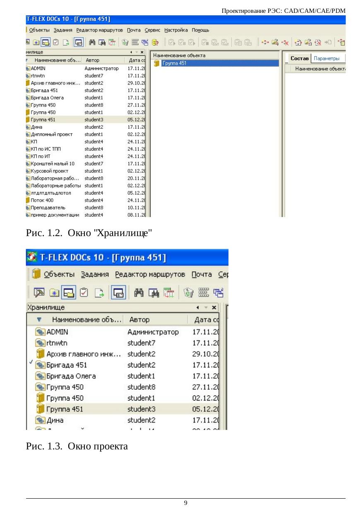Screen dimensions: 363x514
Task: Switch to the Параметры tab
Action: 327,58
